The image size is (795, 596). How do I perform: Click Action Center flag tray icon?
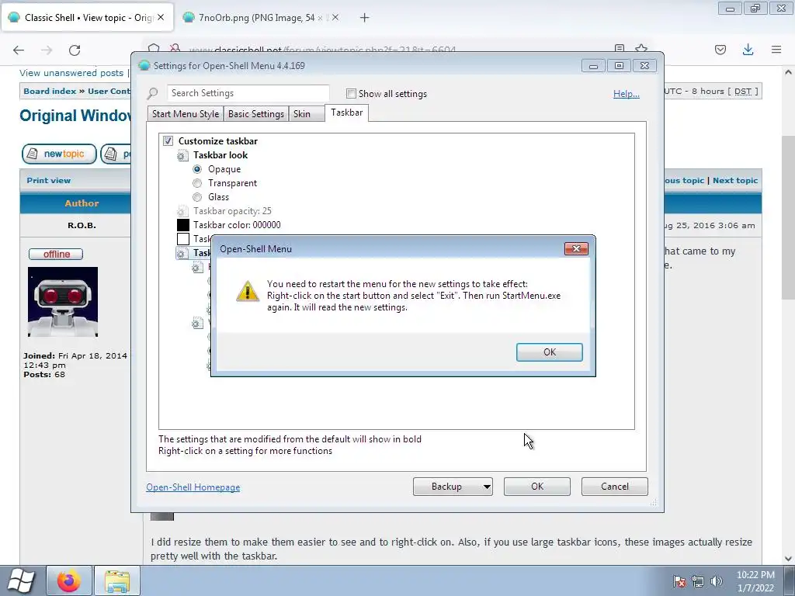coord(679,581)
